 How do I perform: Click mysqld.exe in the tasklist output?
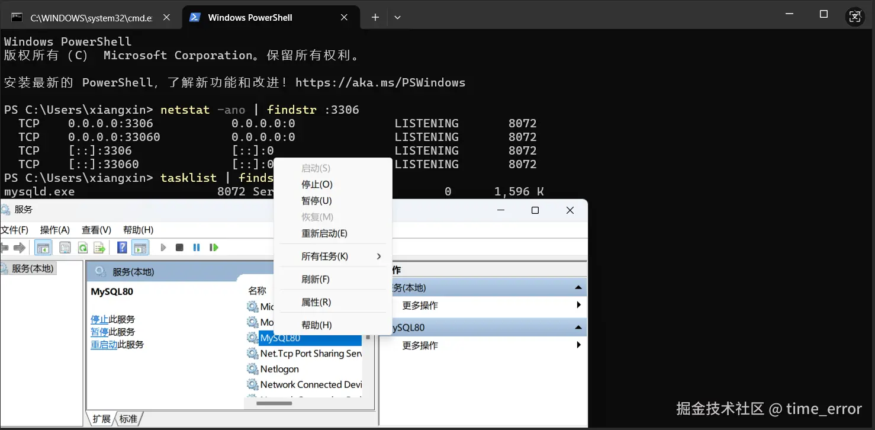click(x=40, y=191)
